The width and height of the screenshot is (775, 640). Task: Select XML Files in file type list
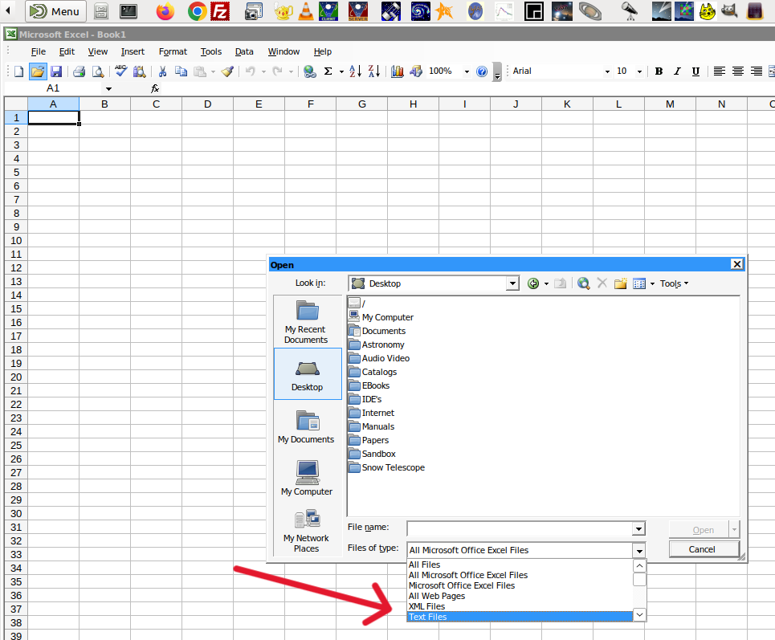[520, 606]
